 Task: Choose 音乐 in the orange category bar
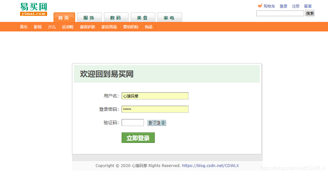point(24,27)
